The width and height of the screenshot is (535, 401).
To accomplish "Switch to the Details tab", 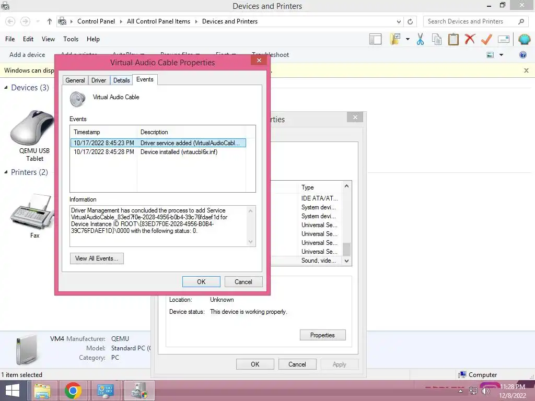I will (x=121, y=80).
